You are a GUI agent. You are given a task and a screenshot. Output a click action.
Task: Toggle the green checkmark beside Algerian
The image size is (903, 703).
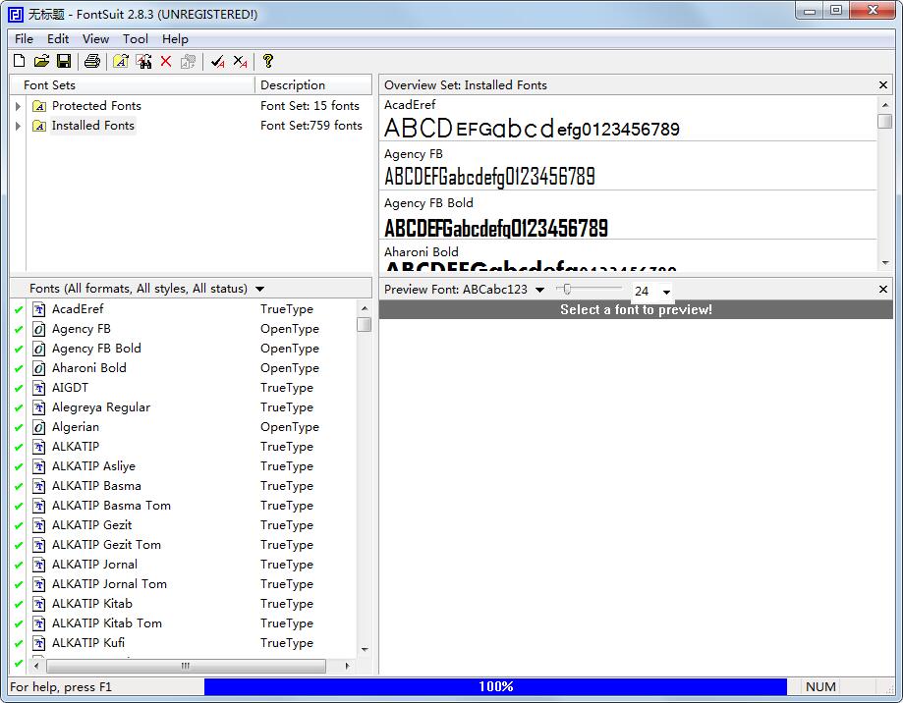(x=19, y=427)
